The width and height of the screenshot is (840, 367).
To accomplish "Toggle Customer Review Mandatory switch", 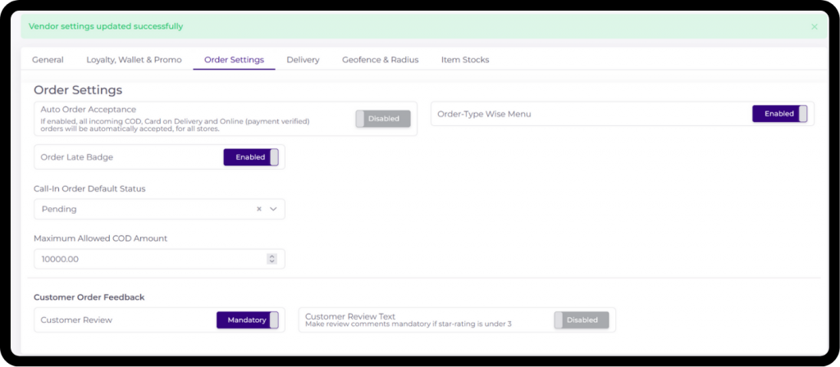I will pyautogui.click(x=248, y=320).
